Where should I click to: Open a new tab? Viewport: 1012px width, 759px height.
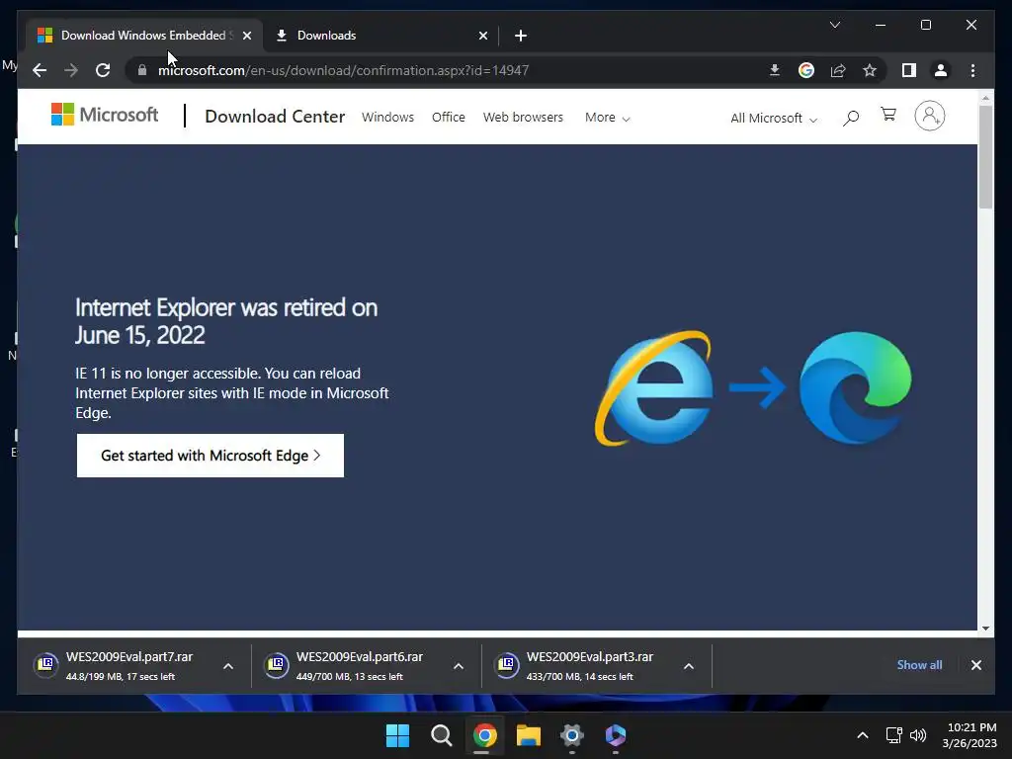point(521,36)
